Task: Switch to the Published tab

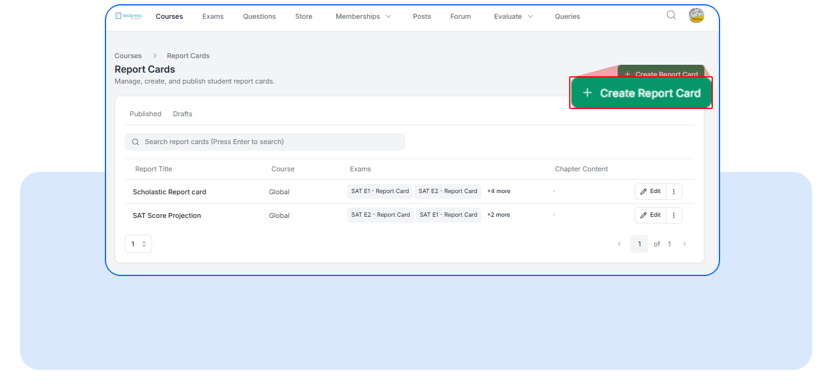Action: pyautogui.click(x=145, y=114)
